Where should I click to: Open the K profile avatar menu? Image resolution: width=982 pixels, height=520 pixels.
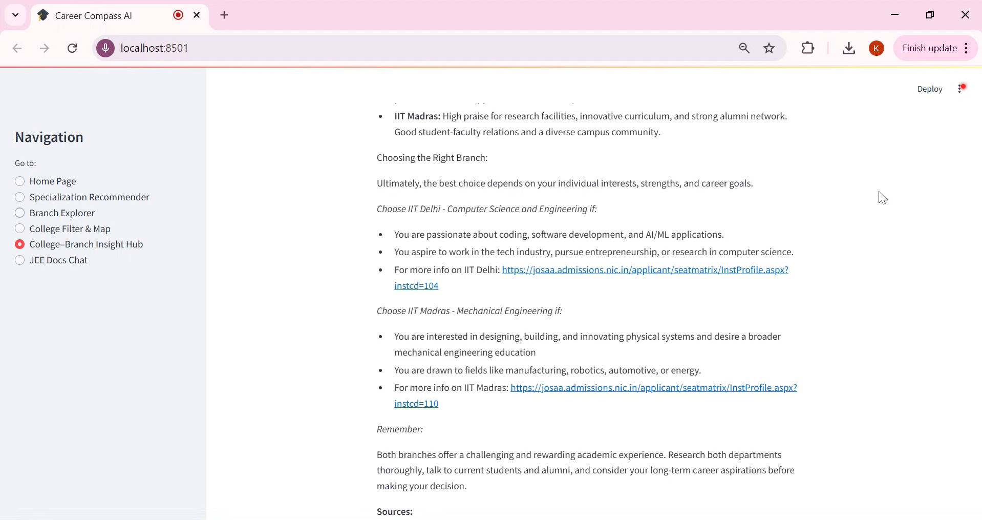coord(877,48)
